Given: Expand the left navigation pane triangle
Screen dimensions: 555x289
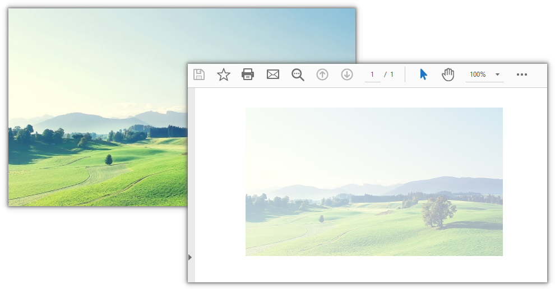Looking at the screenshot, I should point(190,257).
